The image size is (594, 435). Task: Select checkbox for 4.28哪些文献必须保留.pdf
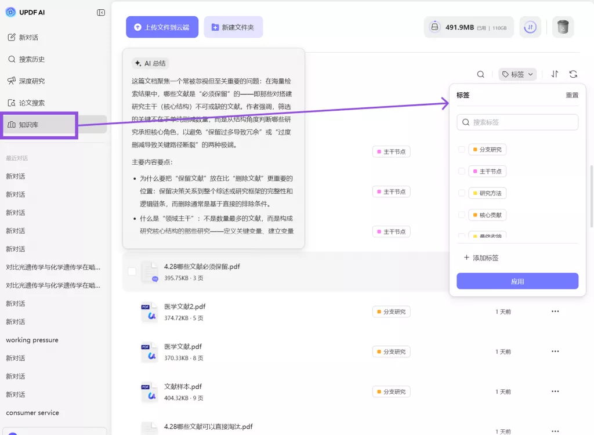pyautogui.click(x=132, y=271)
